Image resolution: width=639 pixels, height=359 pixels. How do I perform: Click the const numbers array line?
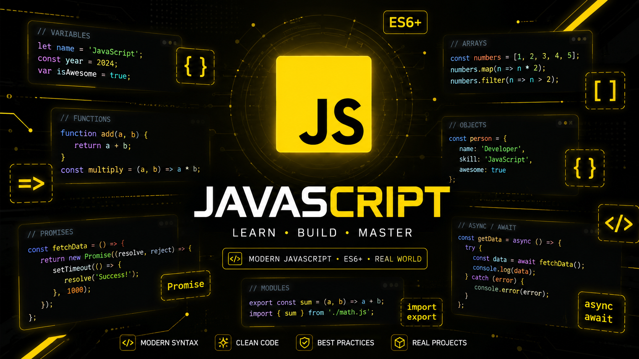[515, 57]
